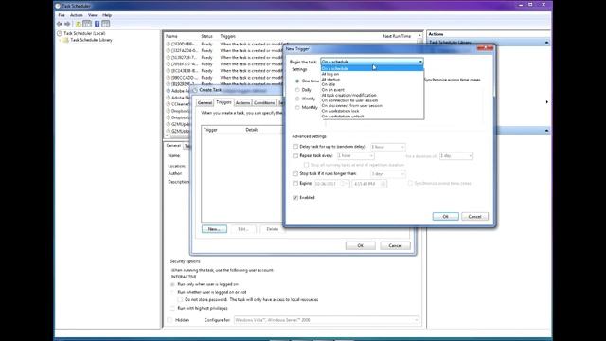
Task: Tick the Hidden checkbox in the background window
Action: point(169,320)
